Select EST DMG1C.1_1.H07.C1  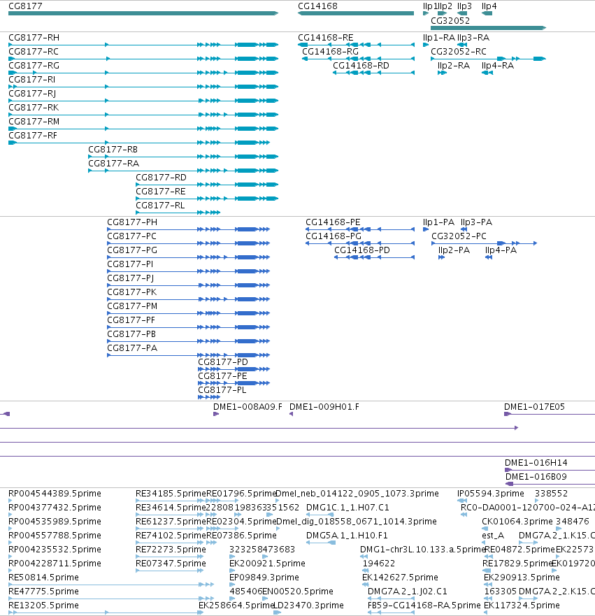347,508
